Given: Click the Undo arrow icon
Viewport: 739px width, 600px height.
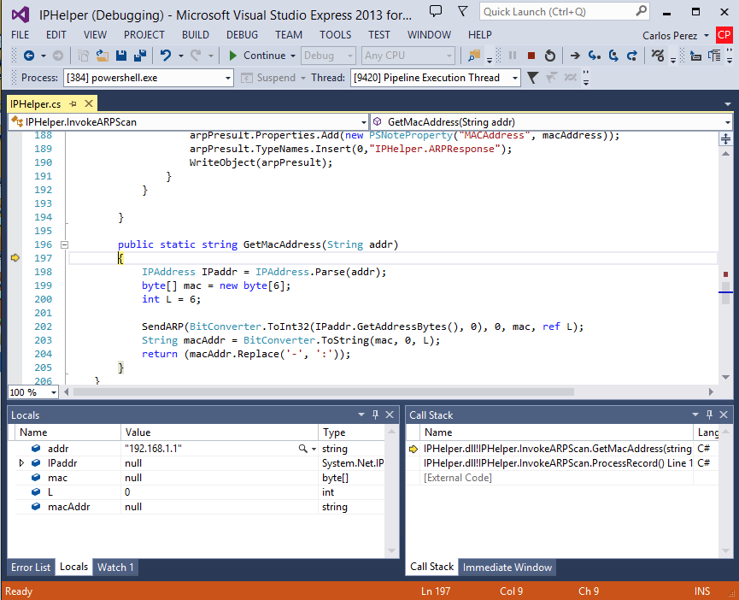Looking at the screenshot, I should click(166, 56).
